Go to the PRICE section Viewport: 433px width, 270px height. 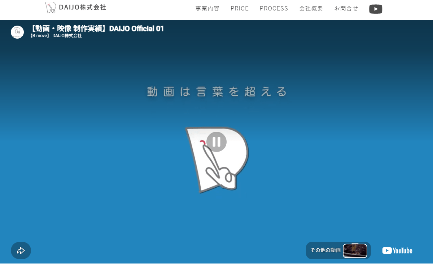[x=240, y=9]
